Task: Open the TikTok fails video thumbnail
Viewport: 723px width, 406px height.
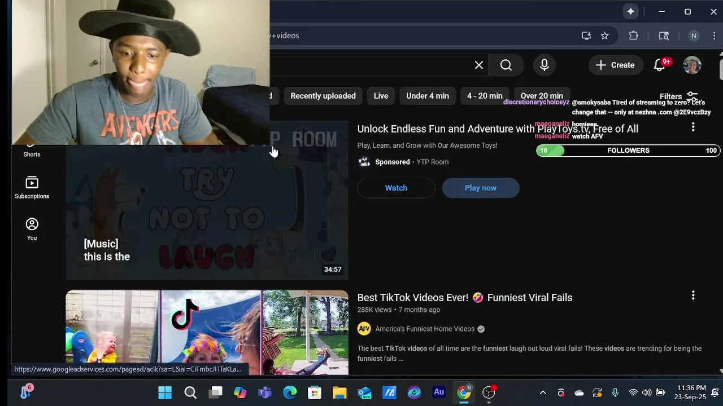Action: point(207,333)
